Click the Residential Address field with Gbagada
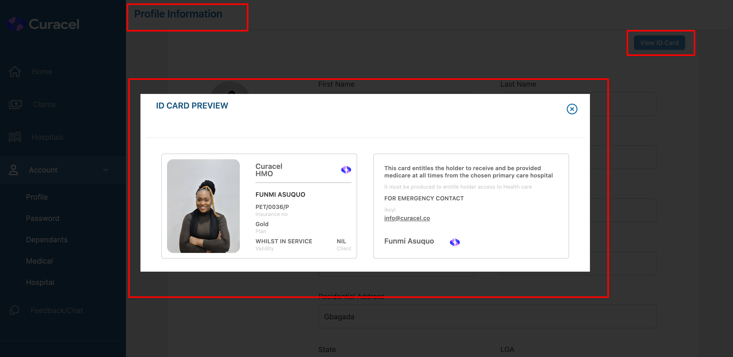The image size is (733, 357). tap(487, 317)
